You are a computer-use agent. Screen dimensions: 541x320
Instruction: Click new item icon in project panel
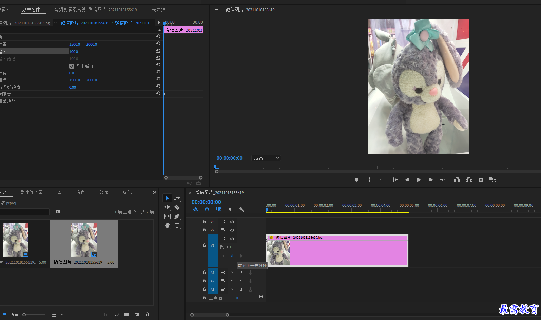137,315
